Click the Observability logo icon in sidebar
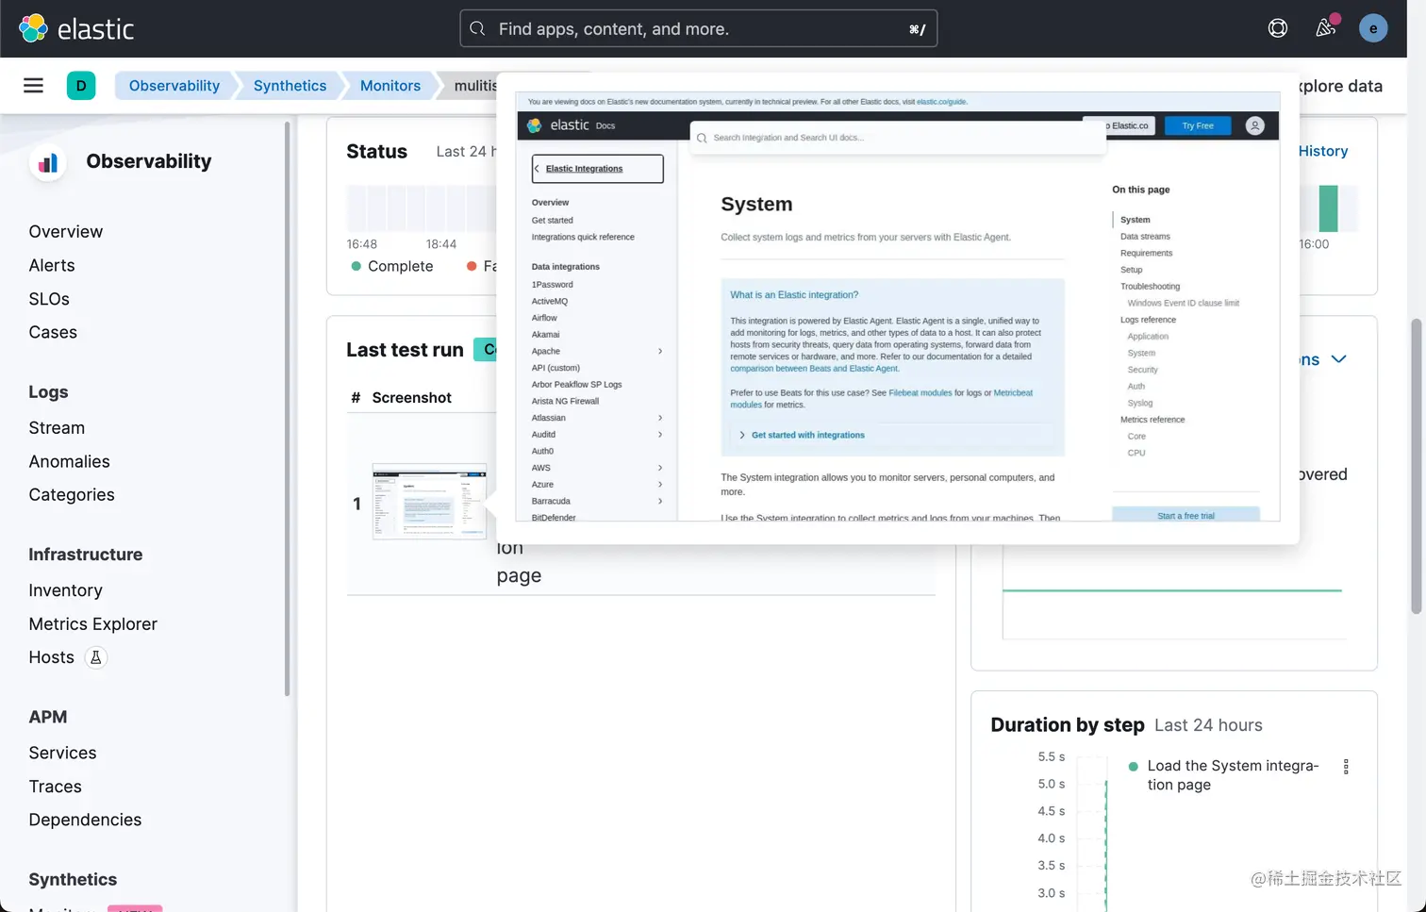 tap(48, 163)
